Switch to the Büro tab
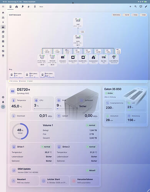The image size is (150, 192). 41,7
